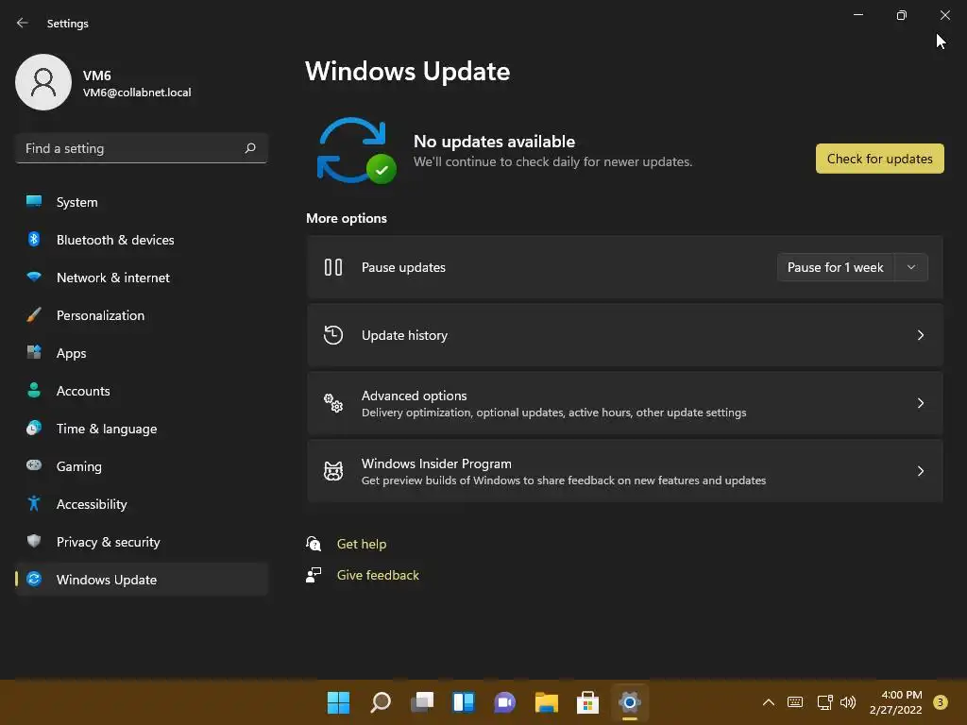This screenshot has height=725, width=967.
Task: Click the Windows Update sync icon in the sidebar
Action: [34, 579]
